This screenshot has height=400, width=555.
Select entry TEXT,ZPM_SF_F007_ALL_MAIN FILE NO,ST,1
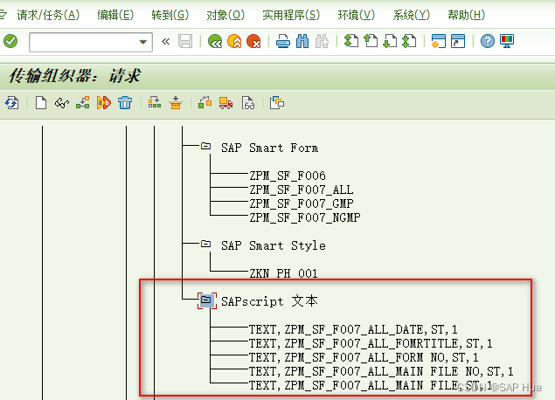381,371
